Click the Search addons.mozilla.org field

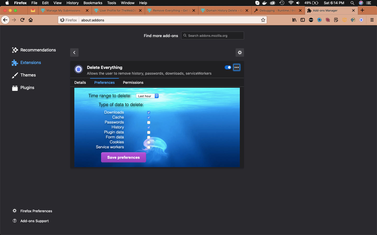tap(213, 36)
